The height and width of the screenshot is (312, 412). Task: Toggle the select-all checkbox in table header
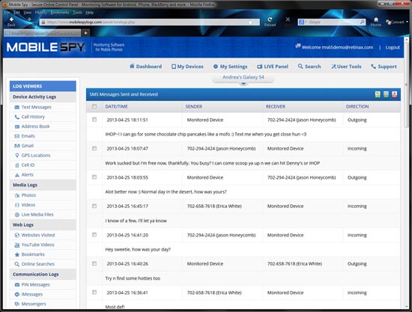[x=94, y=106]
